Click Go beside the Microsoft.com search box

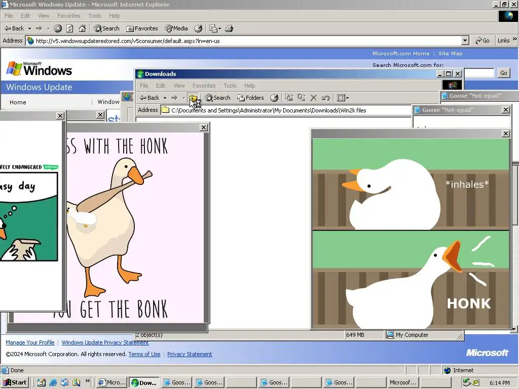coord(503,73)
